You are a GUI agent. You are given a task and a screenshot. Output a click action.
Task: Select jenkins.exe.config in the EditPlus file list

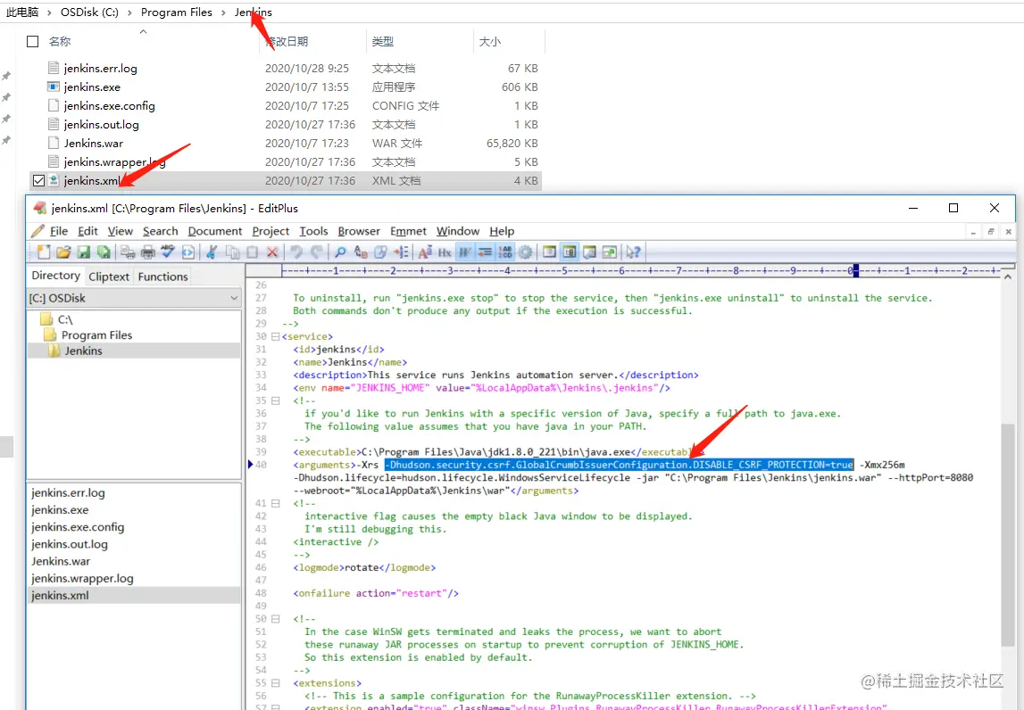(x=78, y=527)
